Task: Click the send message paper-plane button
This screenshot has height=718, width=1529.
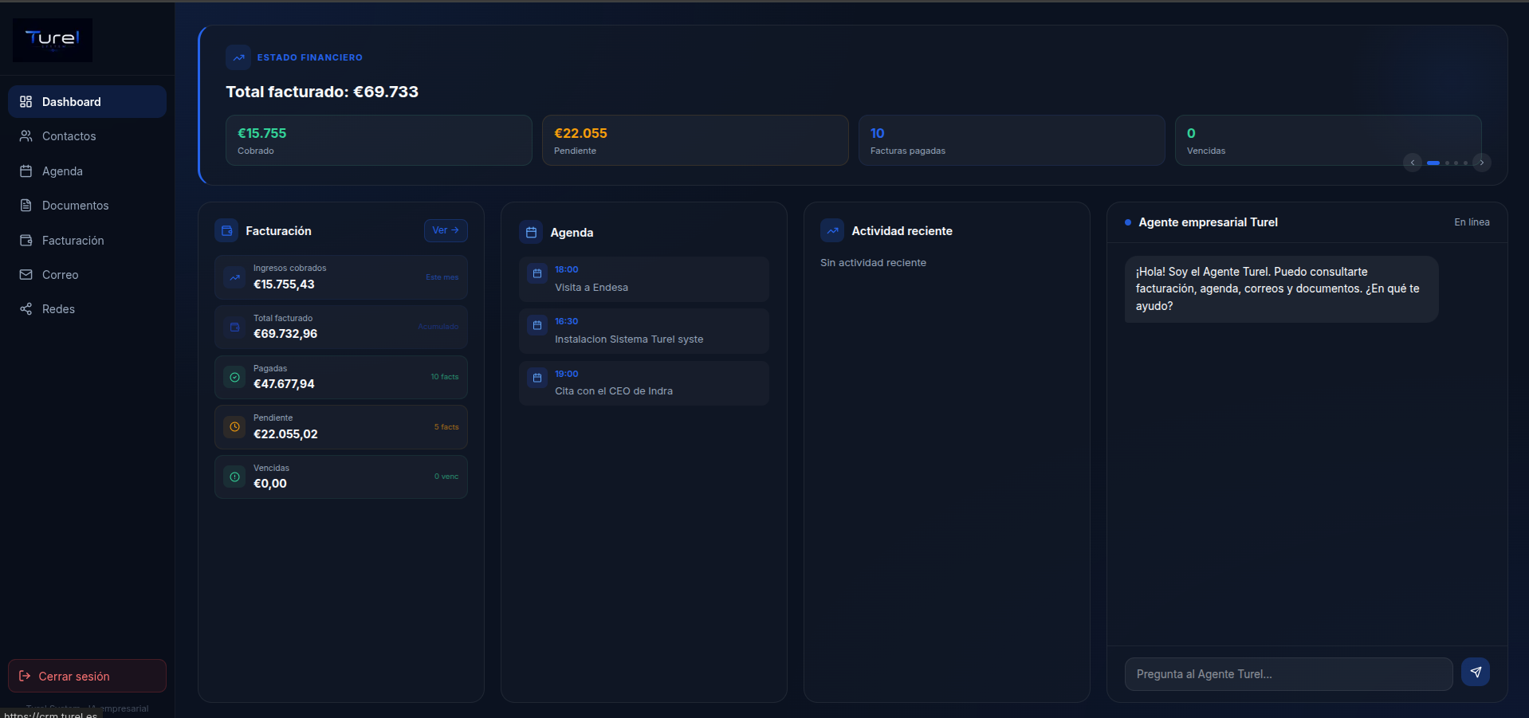Action: [1476, 673]
